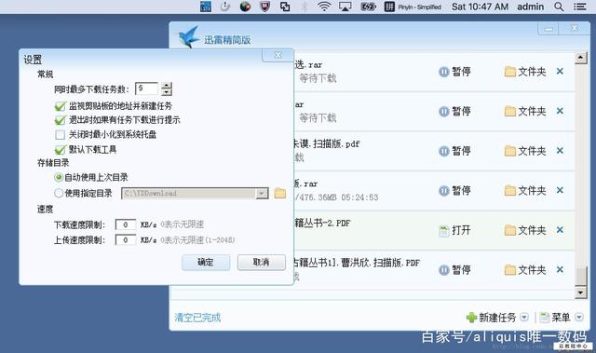Decrease max simultaneous download tasks
The height and width of the screenshot is (353, 596).
pos(167,92)
